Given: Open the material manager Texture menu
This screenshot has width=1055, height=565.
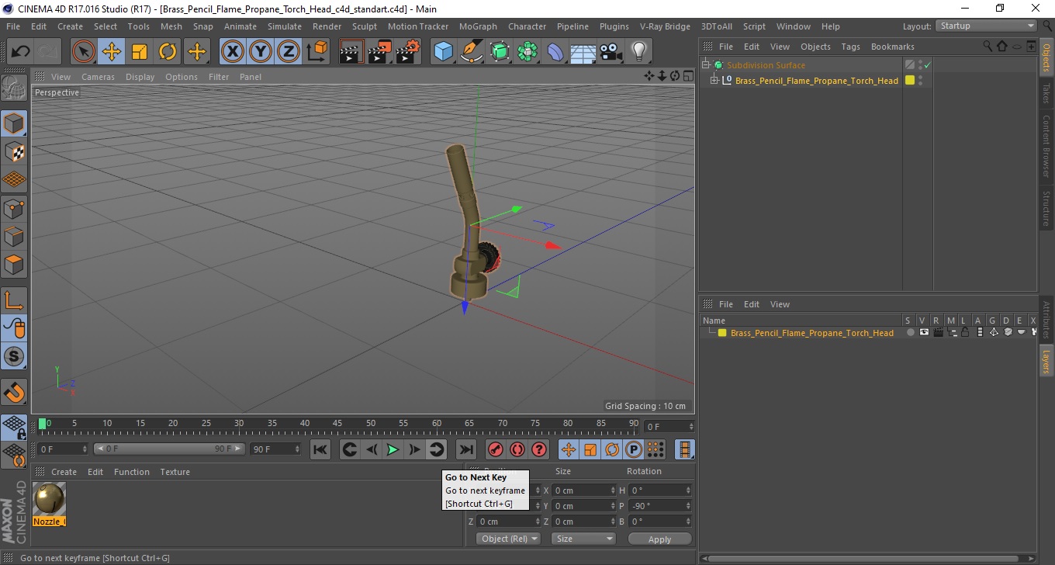Looking at the screenshot, I should 175,472.
